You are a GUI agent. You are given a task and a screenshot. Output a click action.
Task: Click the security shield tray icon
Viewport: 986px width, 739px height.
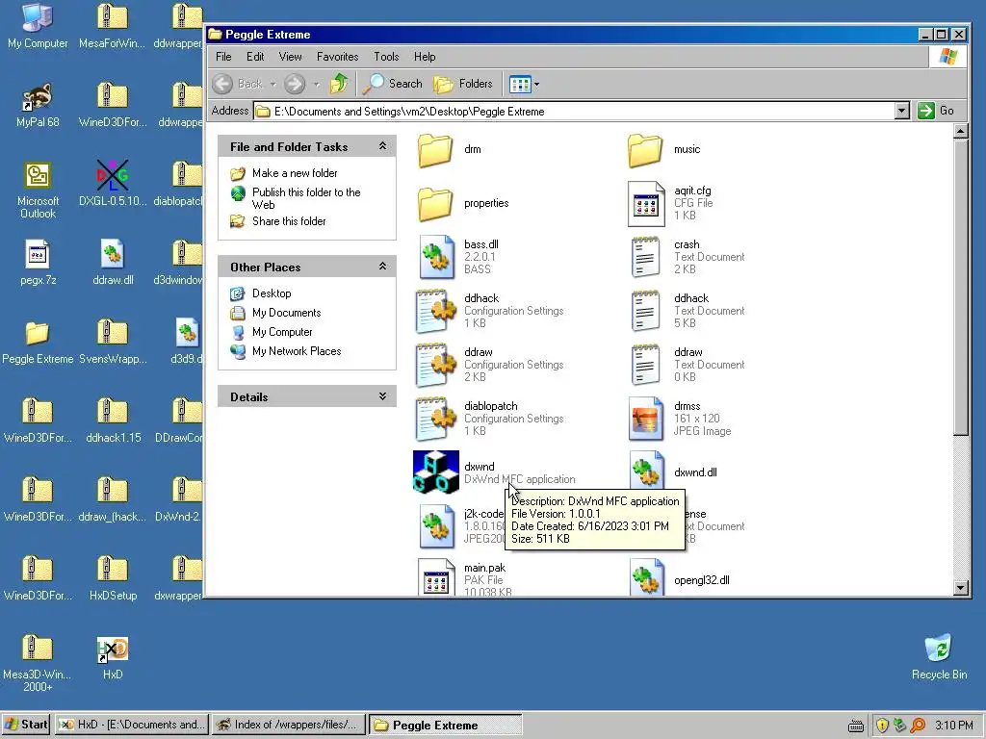tap(882, 726)
